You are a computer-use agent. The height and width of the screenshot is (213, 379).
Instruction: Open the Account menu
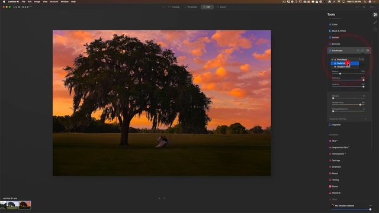(x=54, y=2)
